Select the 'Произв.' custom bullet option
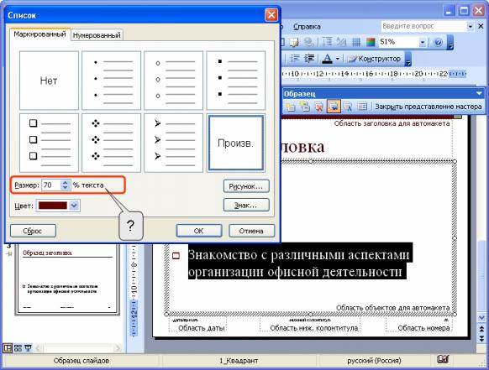 point(236,143)
